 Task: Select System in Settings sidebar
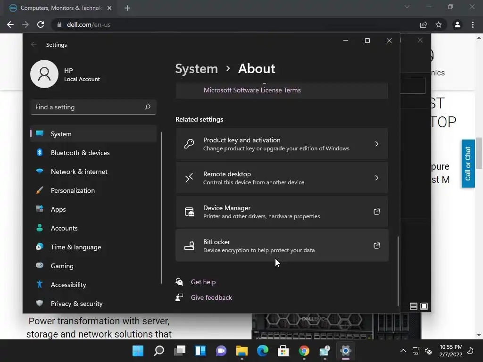[x=93, y=134]
